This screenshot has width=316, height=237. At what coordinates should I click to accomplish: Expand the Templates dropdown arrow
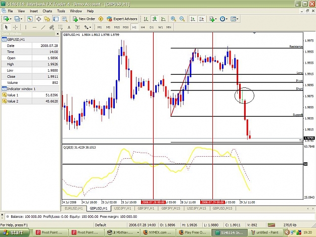(x=238, y=19)
